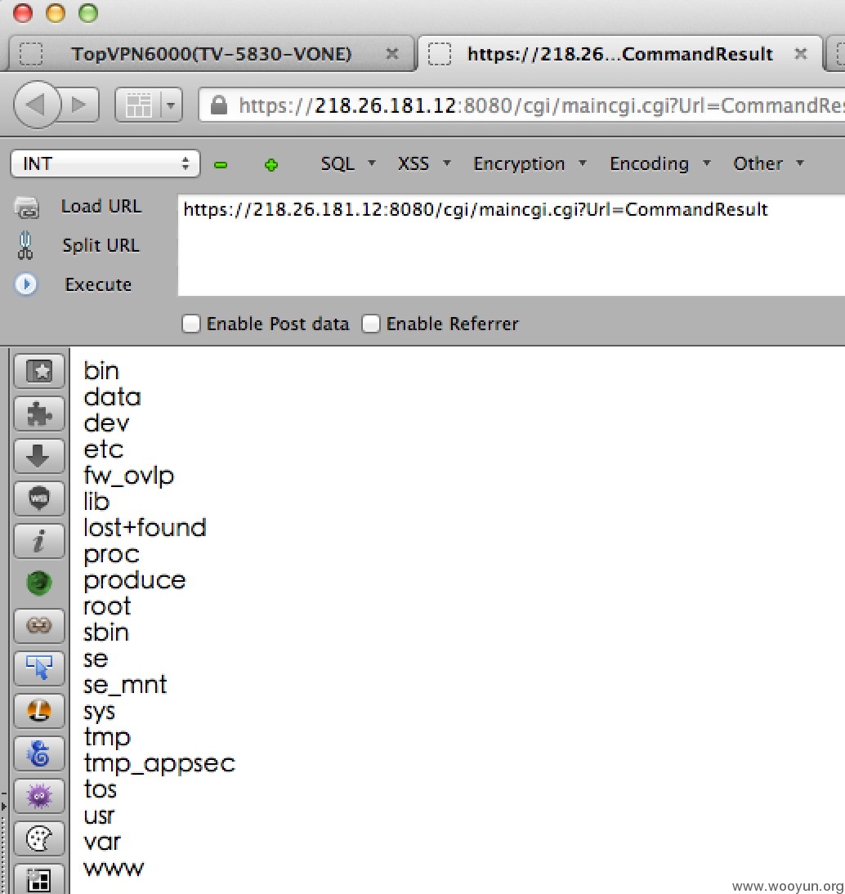This screenshot has width=845, height=894.
Task: Go forward with the browser forward arrow
Action: [79, 105]
